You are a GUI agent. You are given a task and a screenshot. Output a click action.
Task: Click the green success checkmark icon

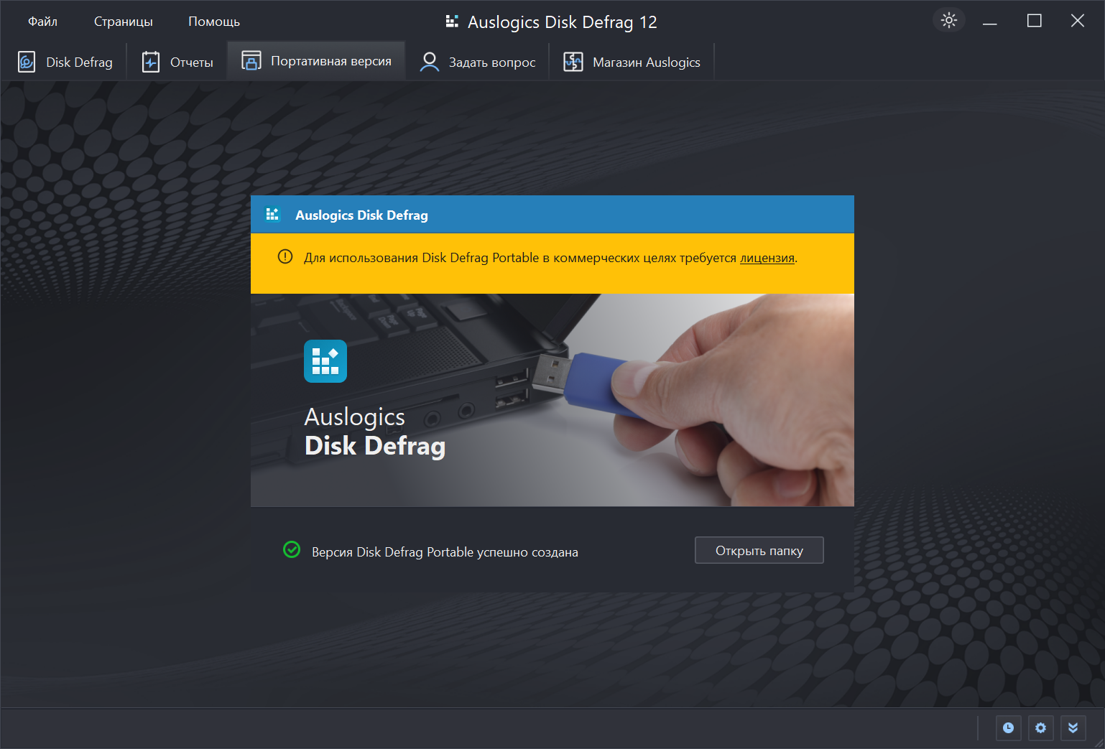[x=292, y=549]
